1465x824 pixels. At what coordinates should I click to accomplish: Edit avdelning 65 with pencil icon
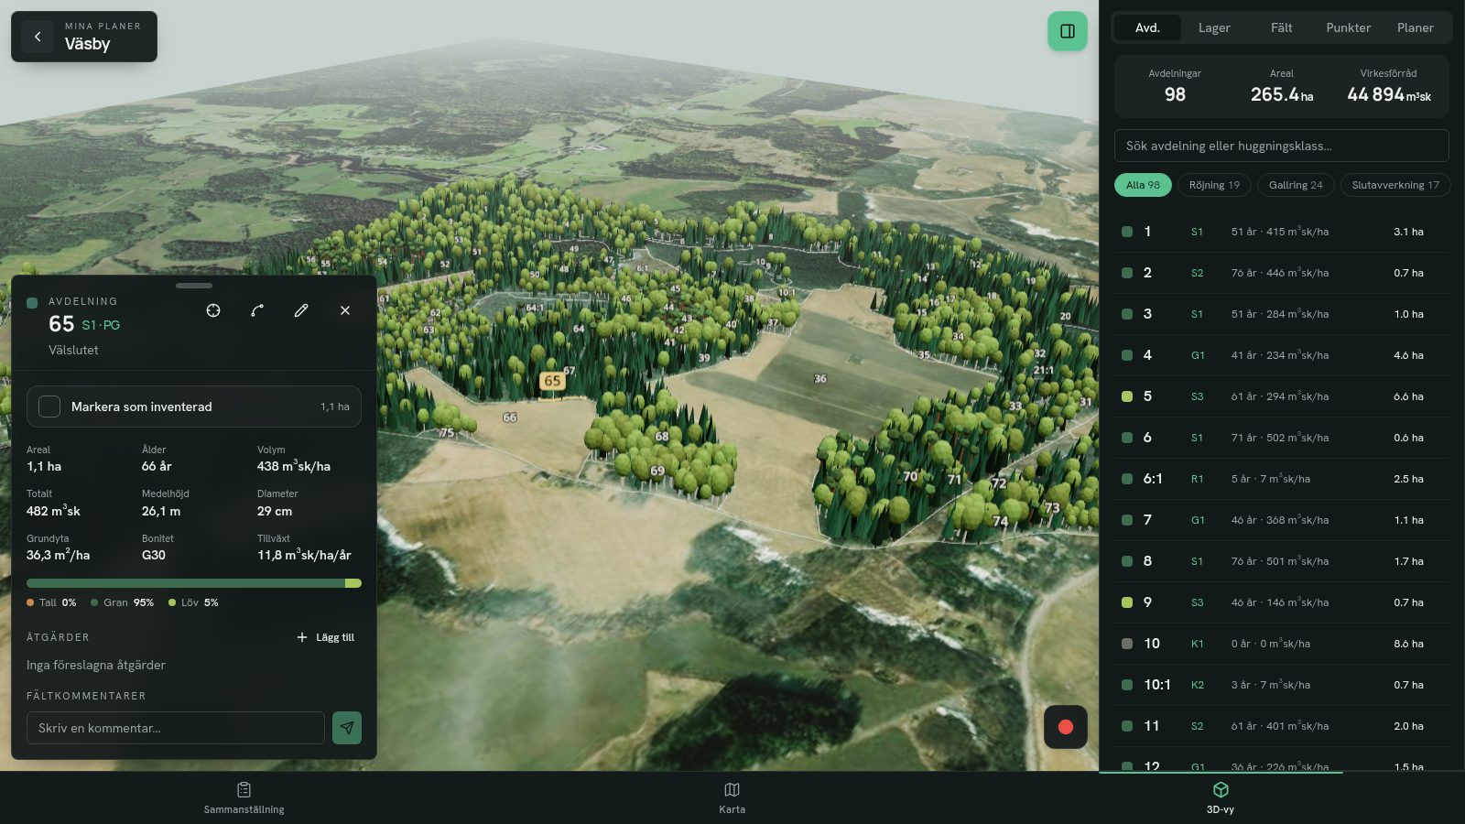(x=301, y=310)
